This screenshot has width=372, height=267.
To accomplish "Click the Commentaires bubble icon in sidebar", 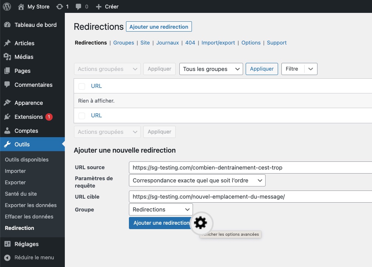I will (x=7, y=85).
